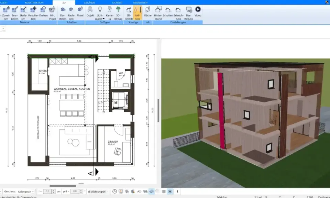Click the ÜBERDACHTE TERRASSE label
Screen dimensions: 330x198
[x=38, y=127]
